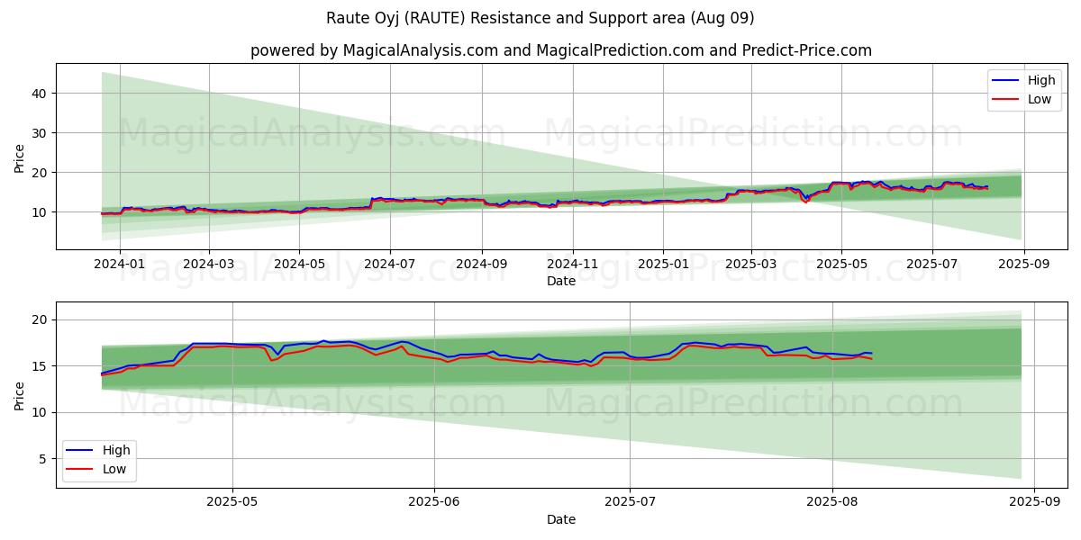Click the '2025-07' tick label in the top chart
The width and height of the screenshot is (1081, 540).
coord(932,265)
